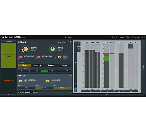Click the bottom question mark meter icon

[x=76, y=91]
